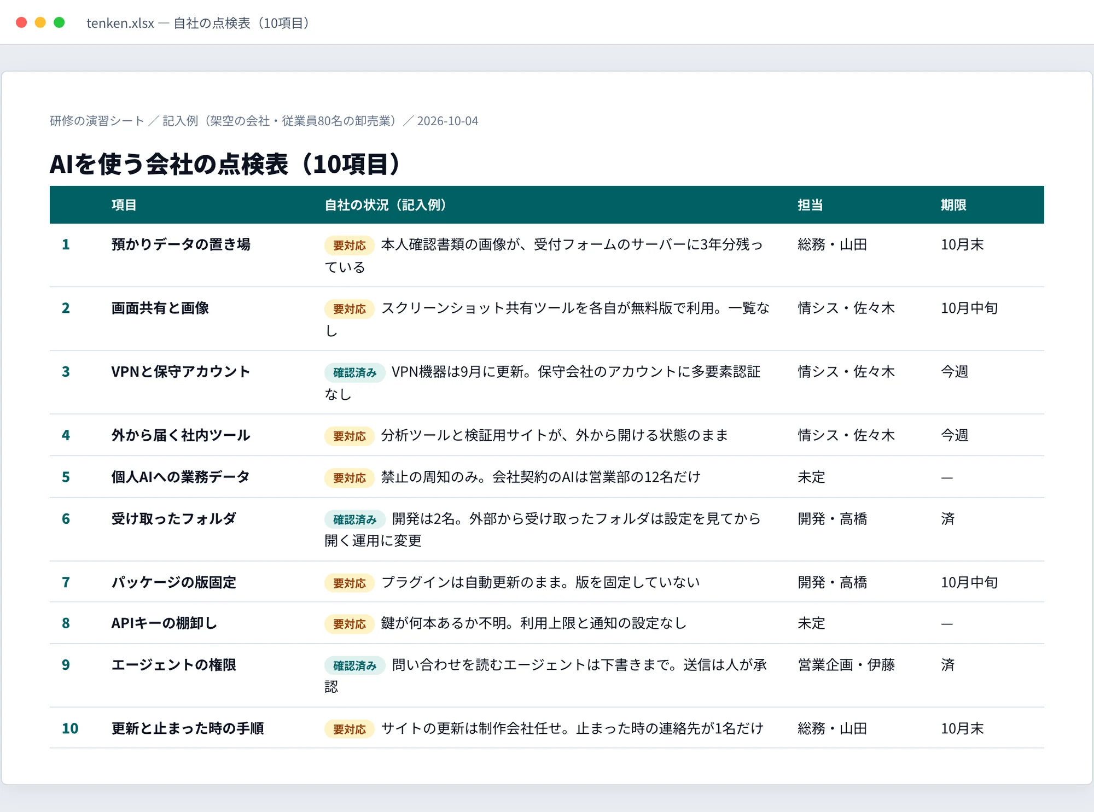Screen dimensions: 1094x812
Task: Click 済 deadline in 受け取ったフォルダ row
Action: coord(948,518)
